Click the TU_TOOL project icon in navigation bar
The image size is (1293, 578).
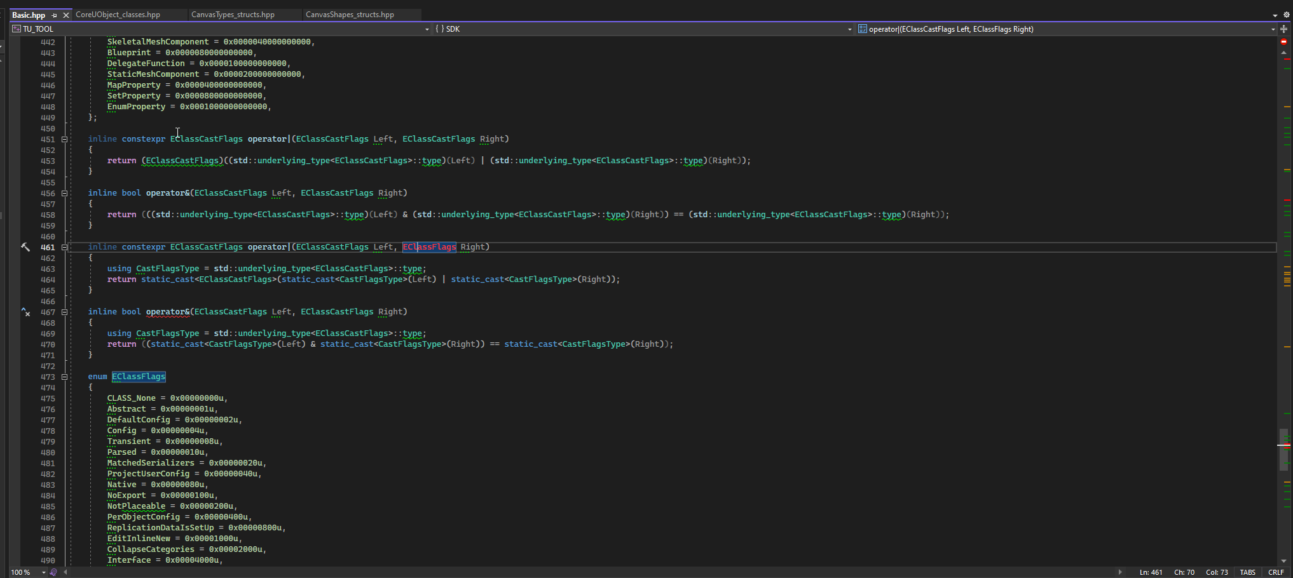pos(17,29)
